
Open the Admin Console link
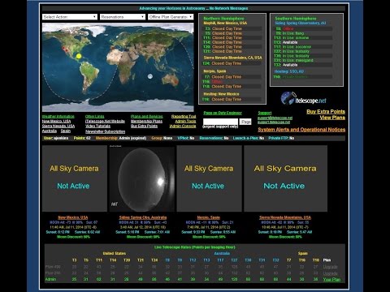183,126
